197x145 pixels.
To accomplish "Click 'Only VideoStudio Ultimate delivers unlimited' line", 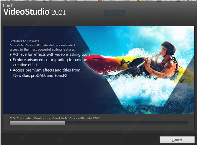I will coord(42,45).
